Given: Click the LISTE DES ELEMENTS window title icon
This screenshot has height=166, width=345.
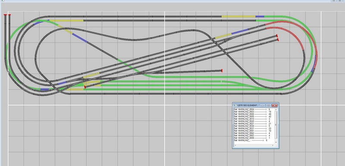Looking at the screenshot, I should coord(235,106).
